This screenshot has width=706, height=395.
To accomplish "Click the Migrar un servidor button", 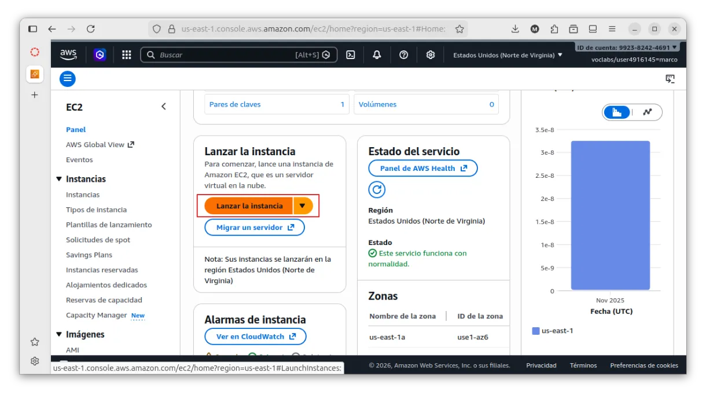I will (x=255, y=228).
